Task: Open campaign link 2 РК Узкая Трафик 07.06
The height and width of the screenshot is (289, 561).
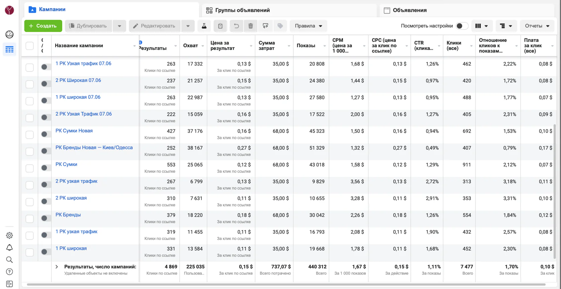Action: pyautogui.click(x=83, y=114)
